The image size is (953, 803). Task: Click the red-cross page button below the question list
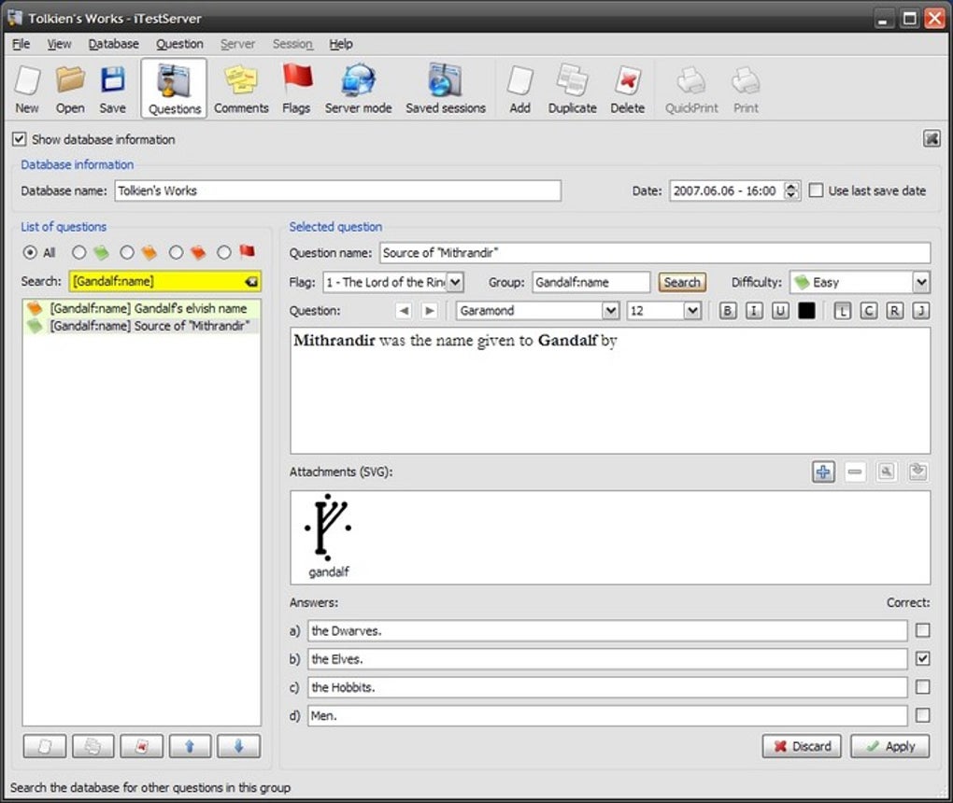(142, 746)
